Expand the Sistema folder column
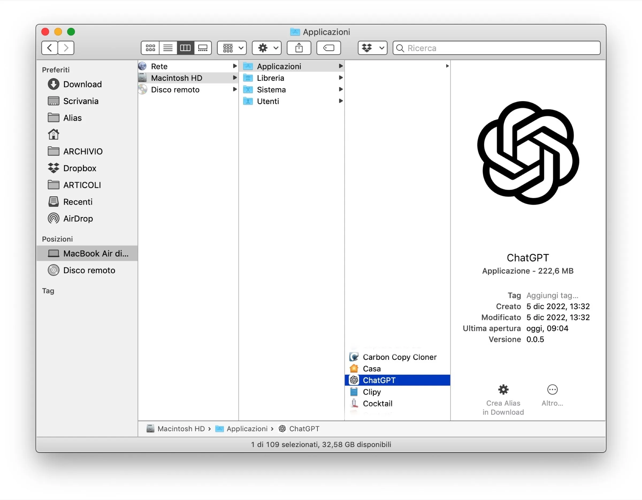 [x=341, y=89]
